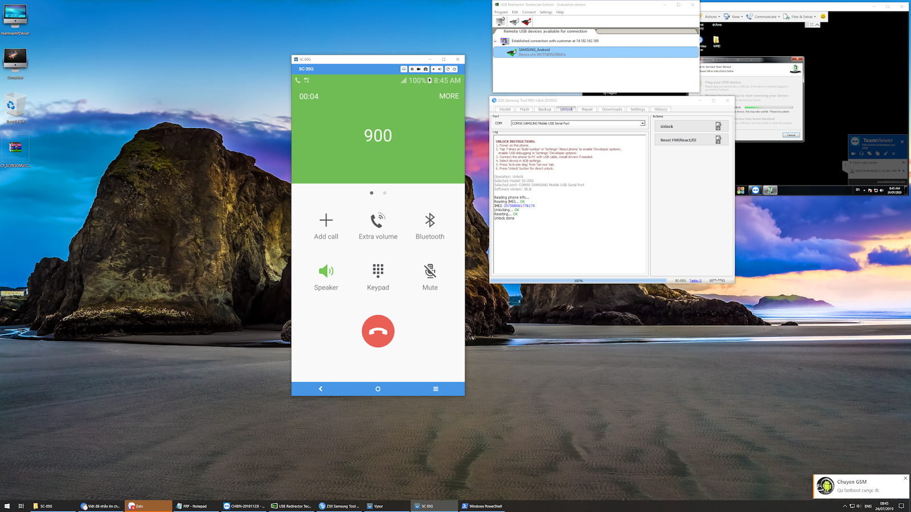Open TeamViewer Actions dropdown menu
Image resolution: width=911 pixels, height=512 pixels.
tap(711, 16)
